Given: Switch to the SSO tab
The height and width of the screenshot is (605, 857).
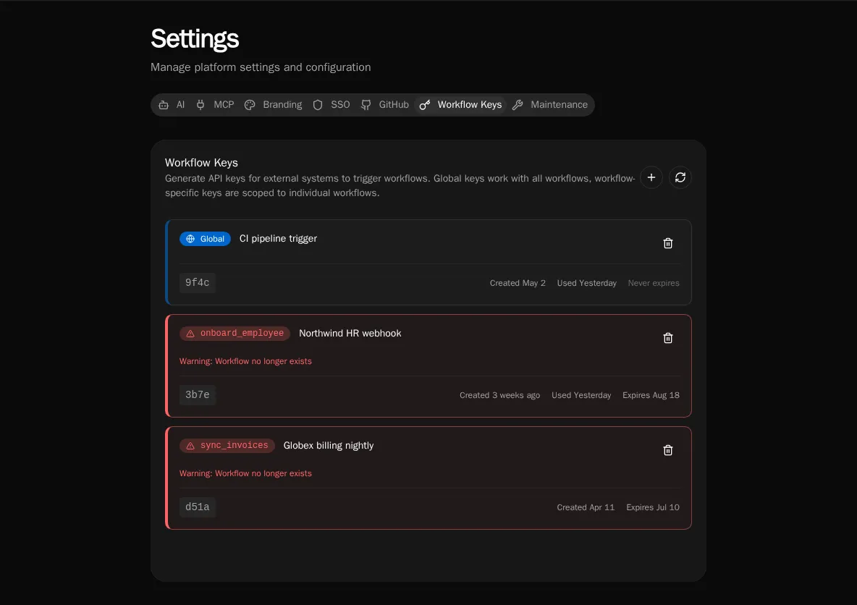Looking at the screenshot, I should 332,105.
